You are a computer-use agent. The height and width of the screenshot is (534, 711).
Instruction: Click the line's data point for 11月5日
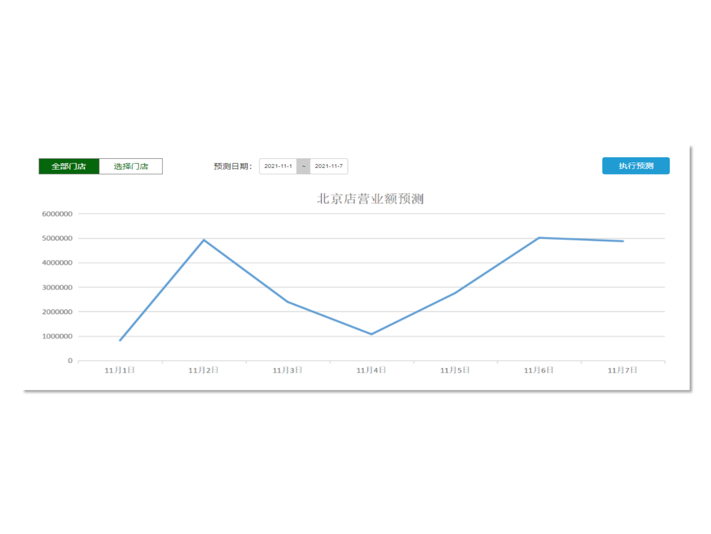(455, 293)
